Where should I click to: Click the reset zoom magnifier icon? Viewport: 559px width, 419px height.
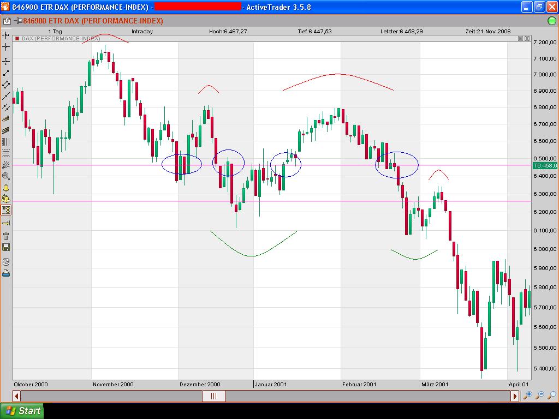tap(551, 395)
